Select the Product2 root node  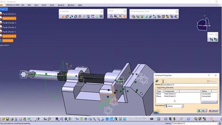pos(4,9)
